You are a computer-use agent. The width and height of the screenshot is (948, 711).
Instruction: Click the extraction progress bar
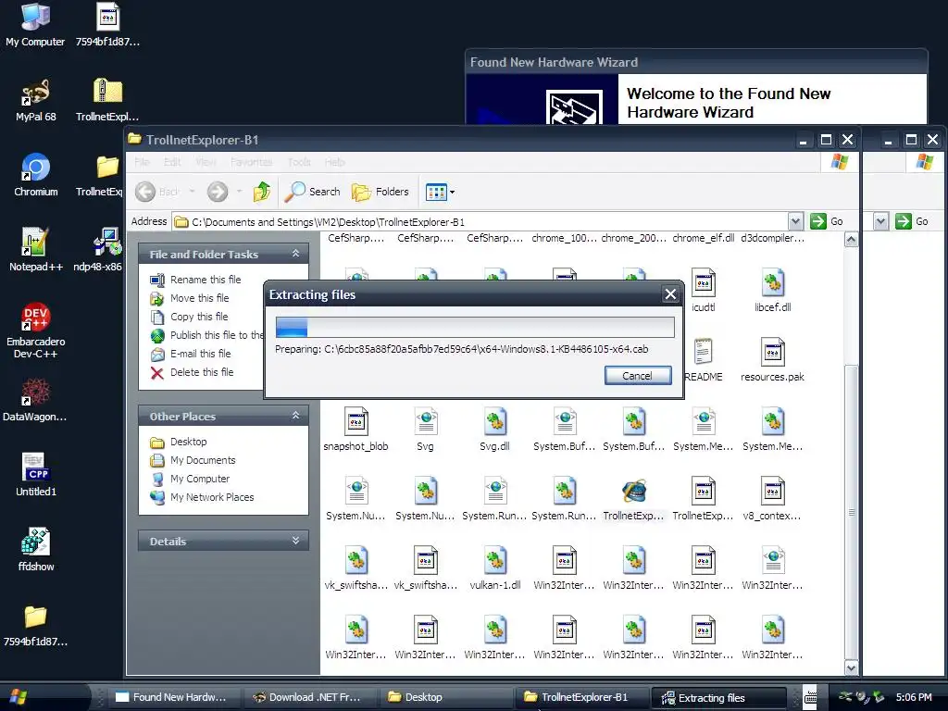click(x=475, y=327)
